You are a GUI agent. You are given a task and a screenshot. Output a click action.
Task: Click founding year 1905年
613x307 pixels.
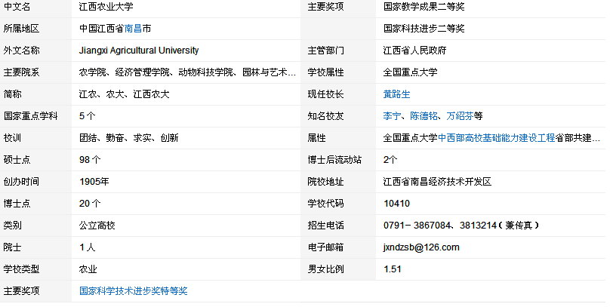pyautogui.click(x=94, y=182)
